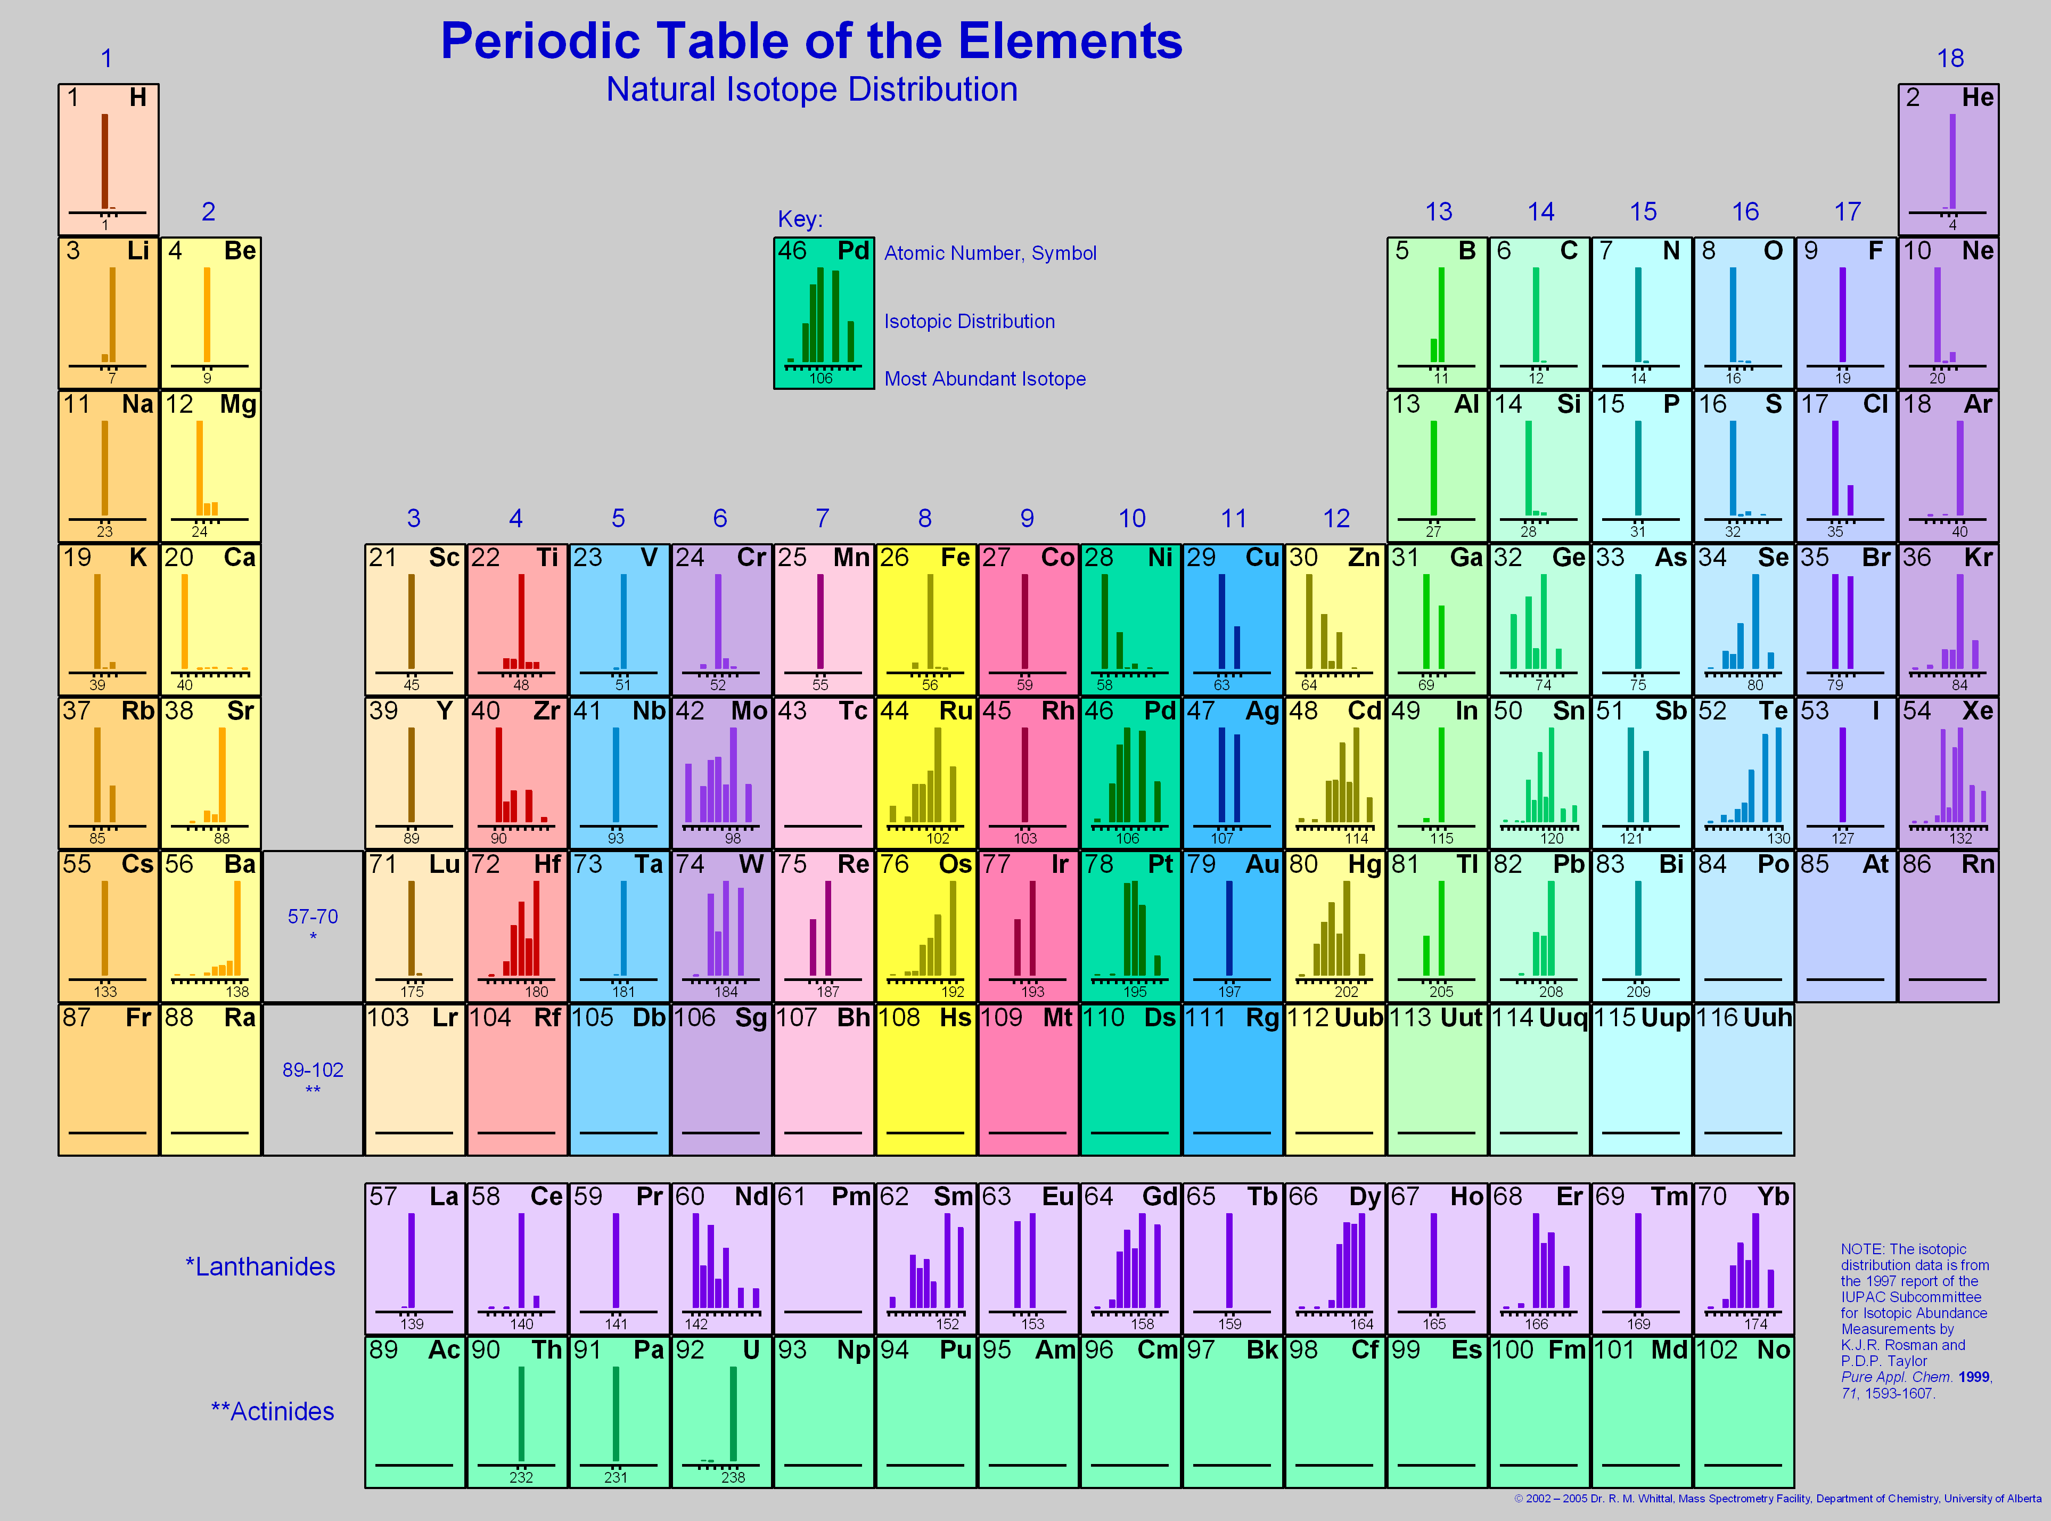The width and height of the screenshot is (2051, 1521).
Task: Click the '**Actinides' row label
Action: [x=273, y=1411]
